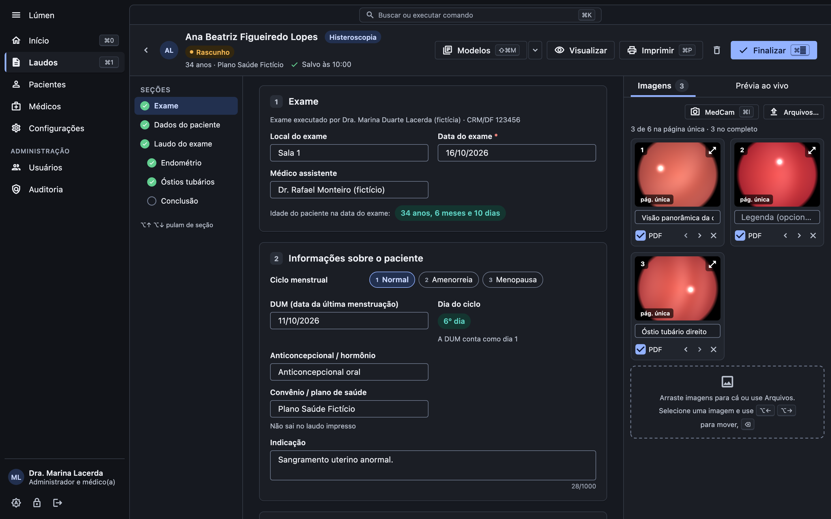The image size is (831, 519).
Task: Expand image 1 with the fullscreen arrow icon
Action: point(712,150)
